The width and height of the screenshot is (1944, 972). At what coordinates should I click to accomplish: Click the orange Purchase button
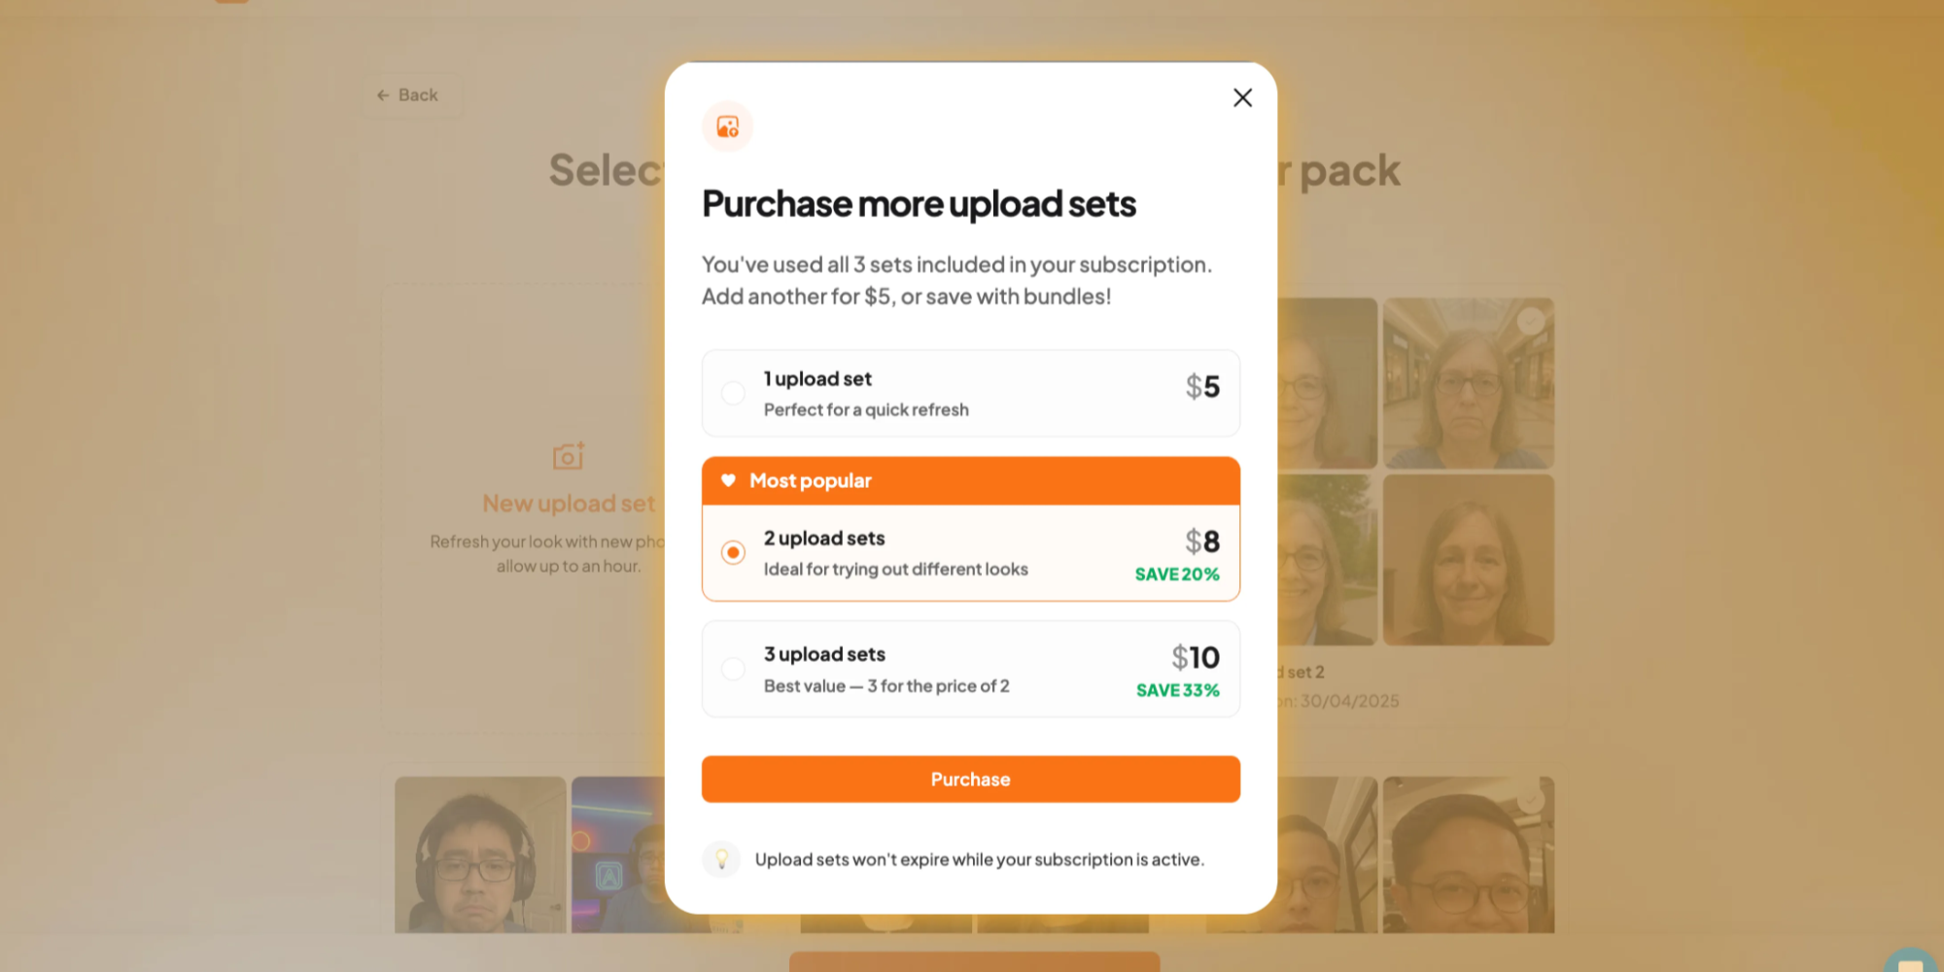(x=971, y=780)
